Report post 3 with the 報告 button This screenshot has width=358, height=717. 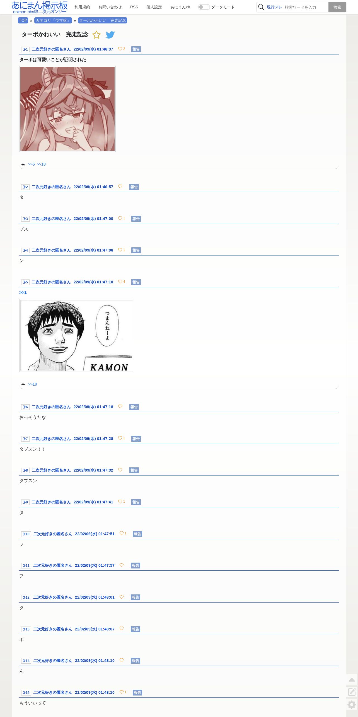coord(136,219)
